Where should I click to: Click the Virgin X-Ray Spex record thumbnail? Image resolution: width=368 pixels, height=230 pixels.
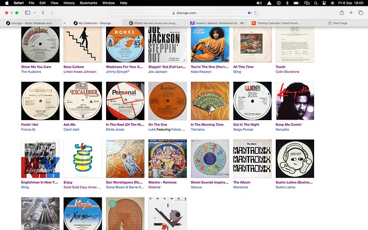click(83, 214)
